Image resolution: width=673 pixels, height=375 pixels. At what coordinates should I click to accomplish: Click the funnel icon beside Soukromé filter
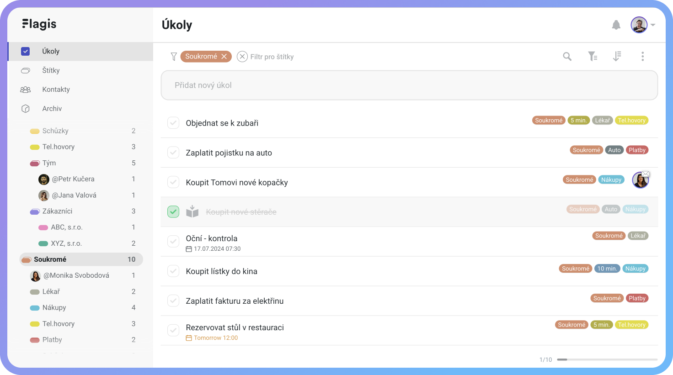174,57
